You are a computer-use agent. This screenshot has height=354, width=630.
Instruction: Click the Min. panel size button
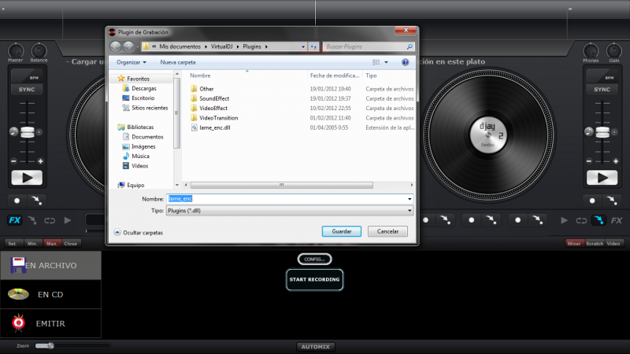coord(32,243)
